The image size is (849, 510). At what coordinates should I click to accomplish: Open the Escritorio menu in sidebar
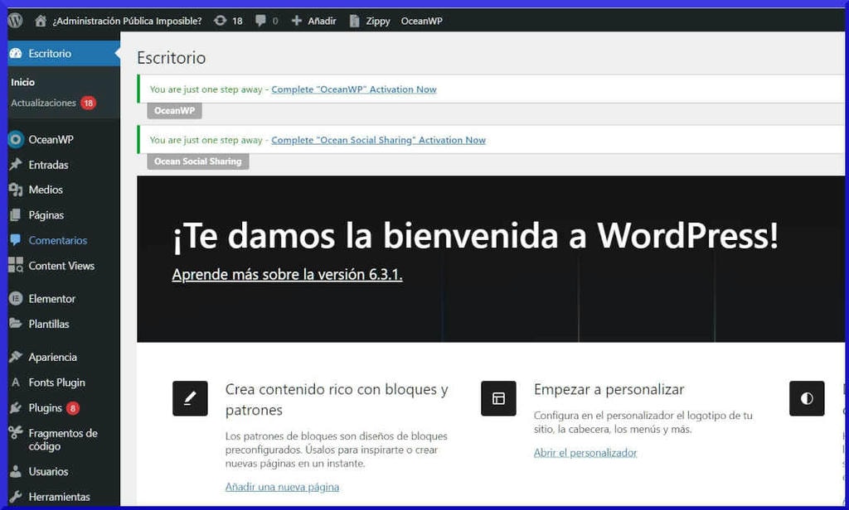pyautogui.click(x=64, y=53)
